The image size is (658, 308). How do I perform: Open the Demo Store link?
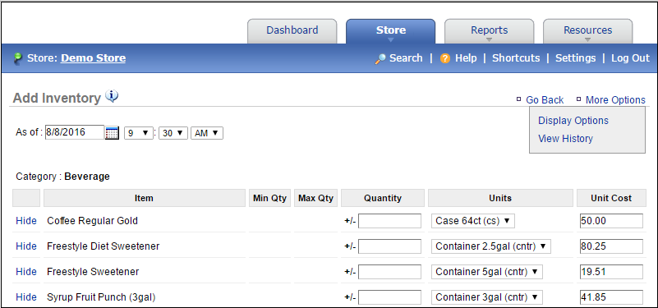point(93,58)
